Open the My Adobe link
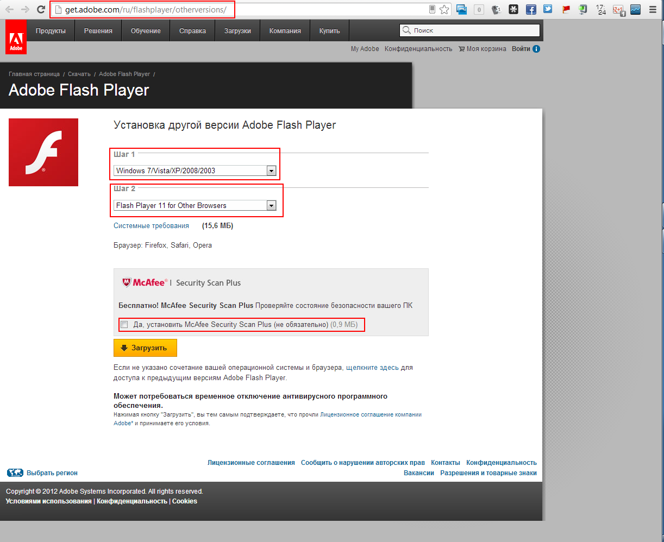The image size is (664, 542). (365, 49)
